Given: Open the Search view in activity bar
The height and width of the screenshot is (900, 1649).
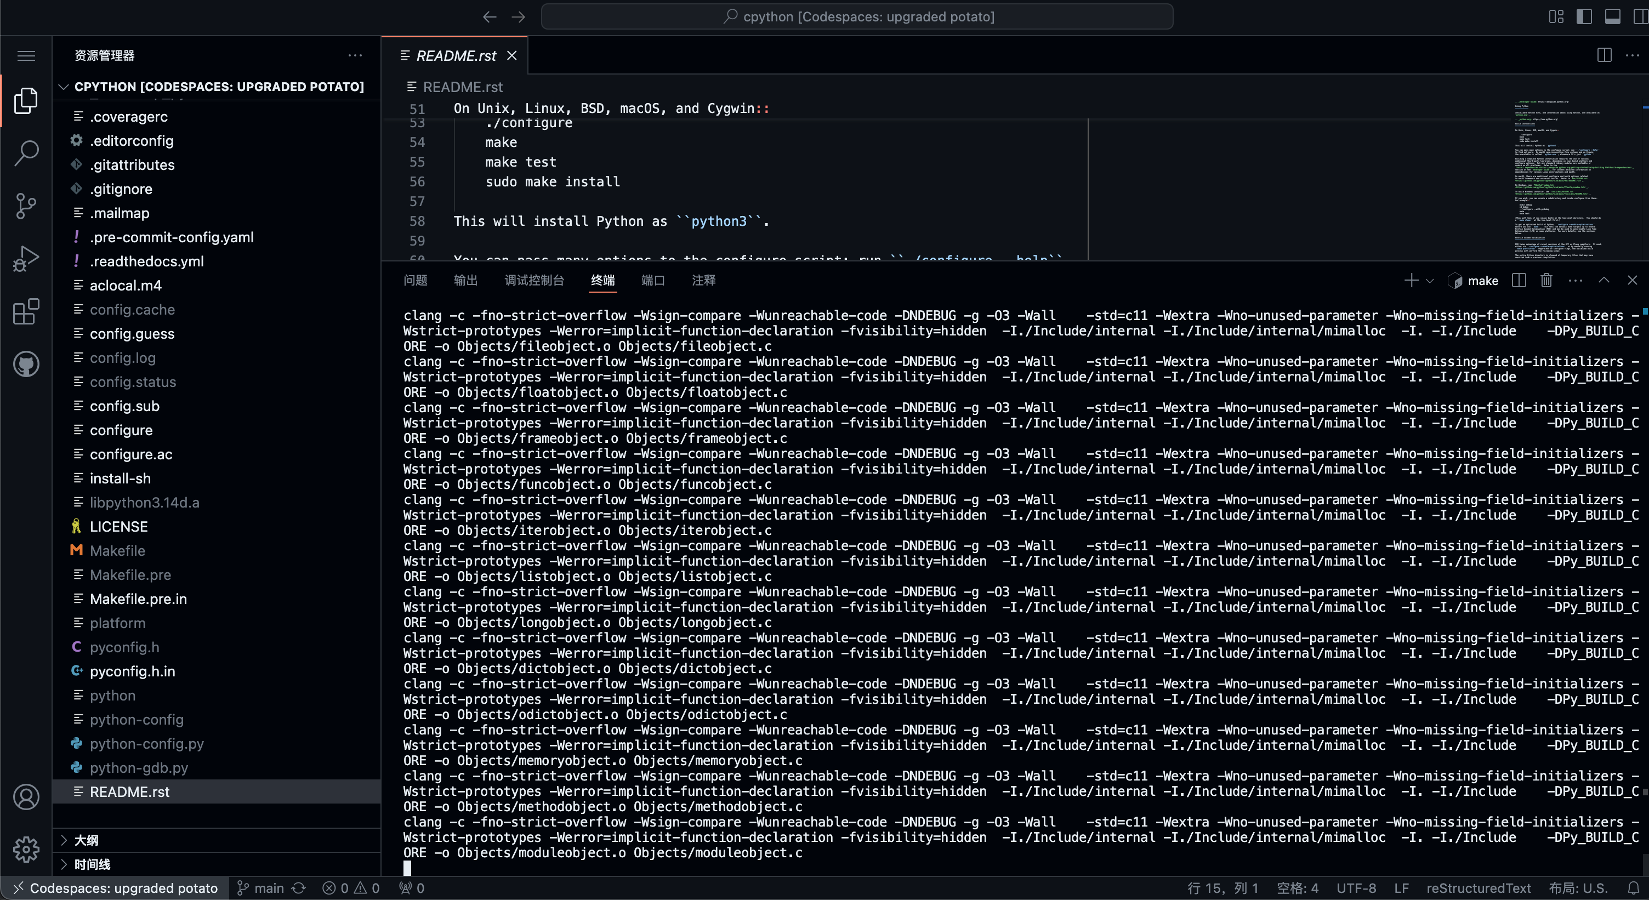Looking at the screenshot, I should tap(26, 152).
